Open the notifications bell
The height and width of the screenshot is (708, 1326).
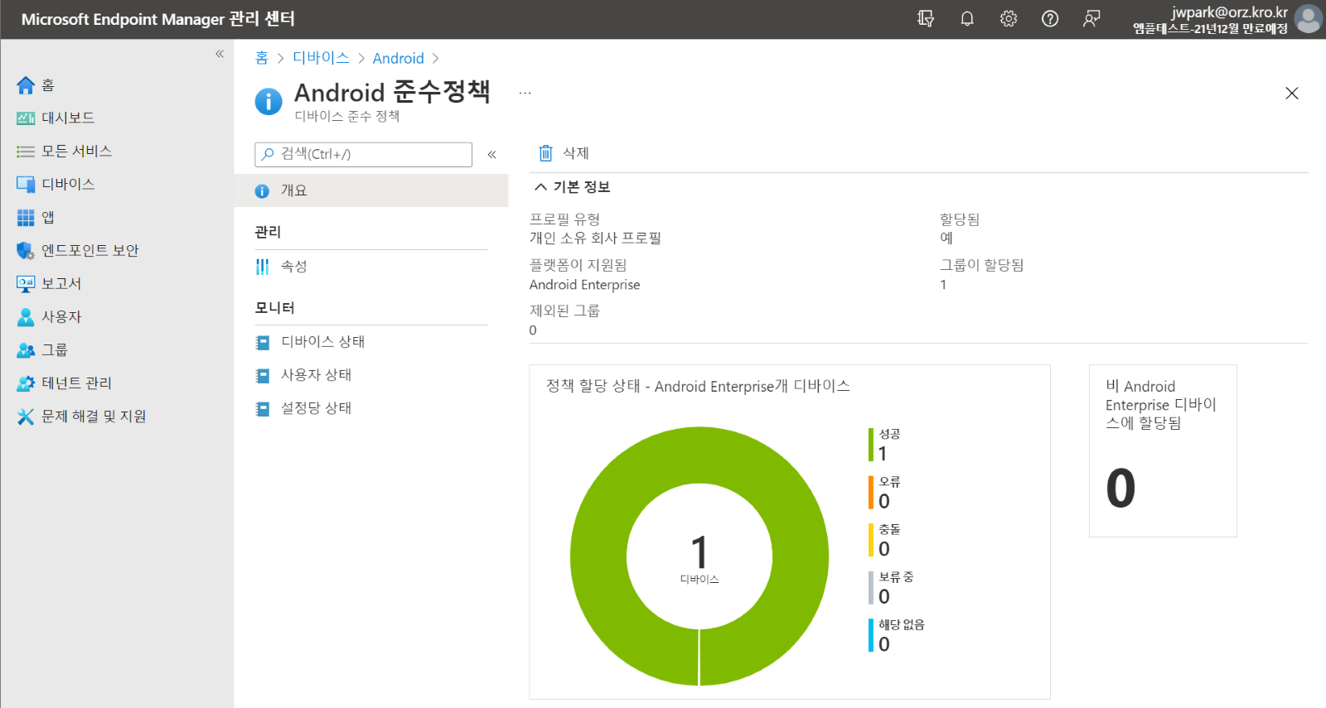click(x=967, y=18)
